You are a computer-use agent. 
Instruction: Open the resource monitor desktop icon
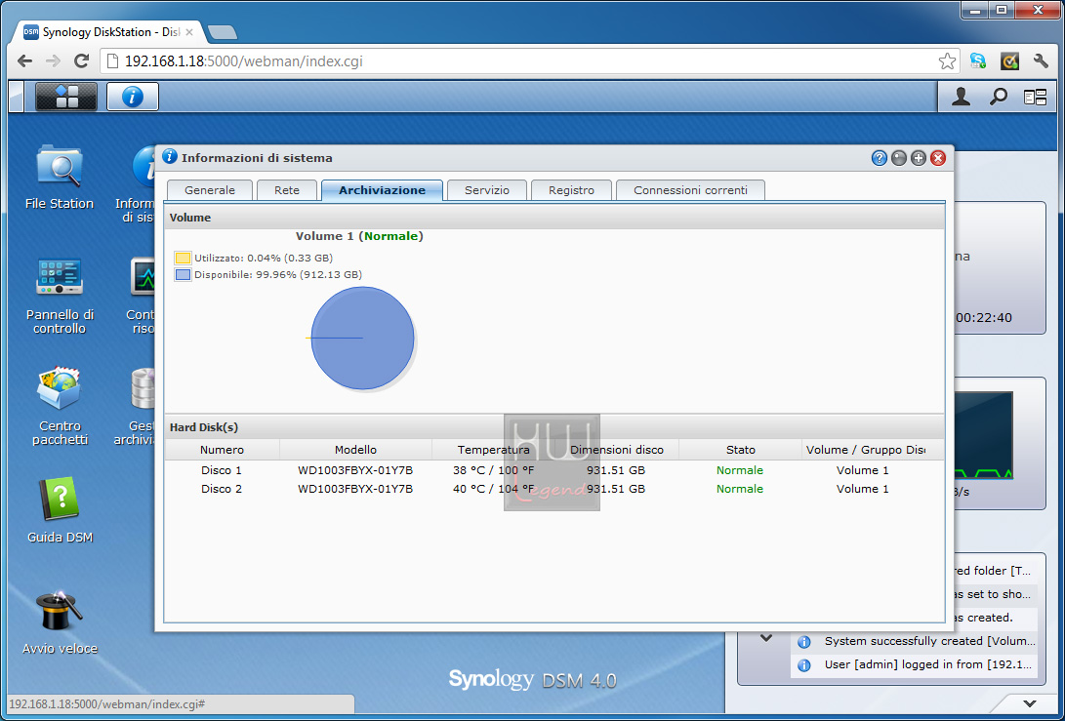(143, 296)
